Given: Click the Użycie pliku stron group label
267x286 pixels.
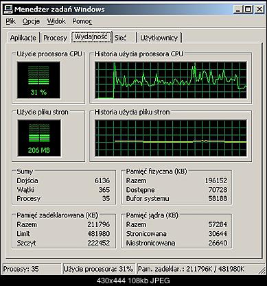Looking at the screenshot, I should [43, 112].
